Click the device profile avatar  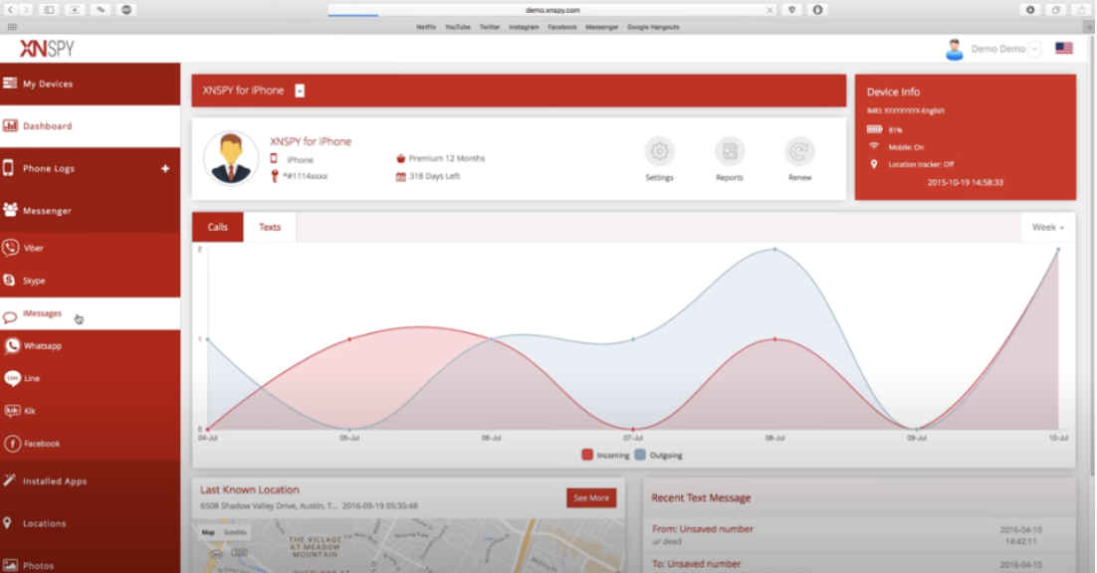231,158
